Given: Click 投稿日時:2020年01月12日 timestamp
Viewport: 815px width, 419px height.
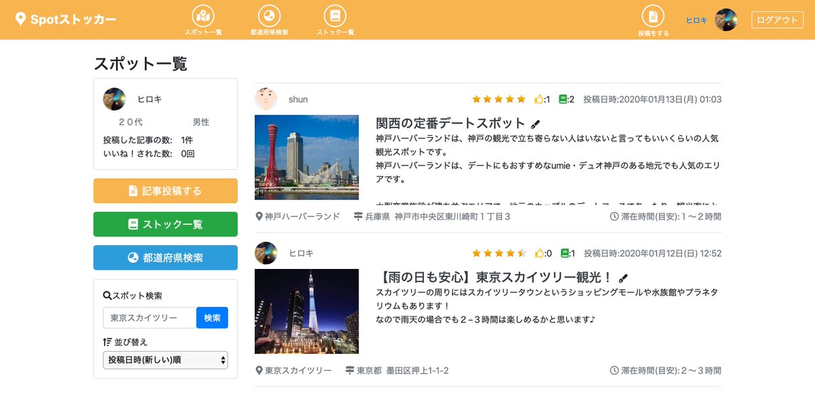Looking at the screenshot, I should [652, 253].
